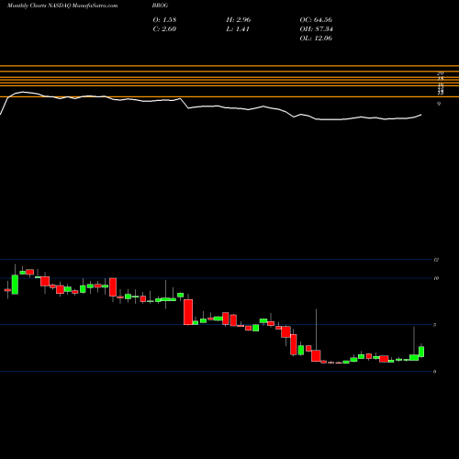Click the 'OL: 12.06' statistic

point(316,38)
